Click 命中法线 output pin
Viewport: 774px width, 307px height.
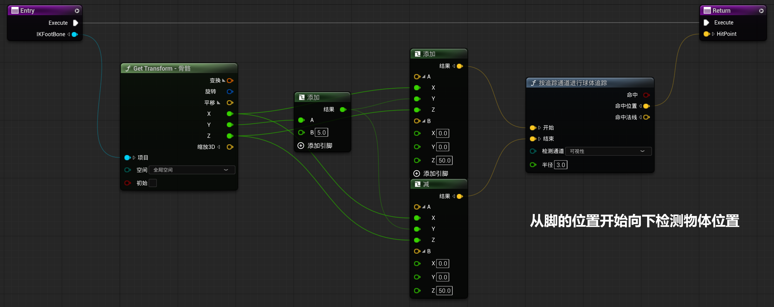coord(646,117)
